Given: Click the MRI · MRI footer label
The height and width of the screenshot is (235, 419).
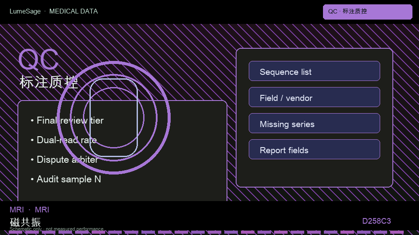Looking at the screenshot, I should pos(29,210).
